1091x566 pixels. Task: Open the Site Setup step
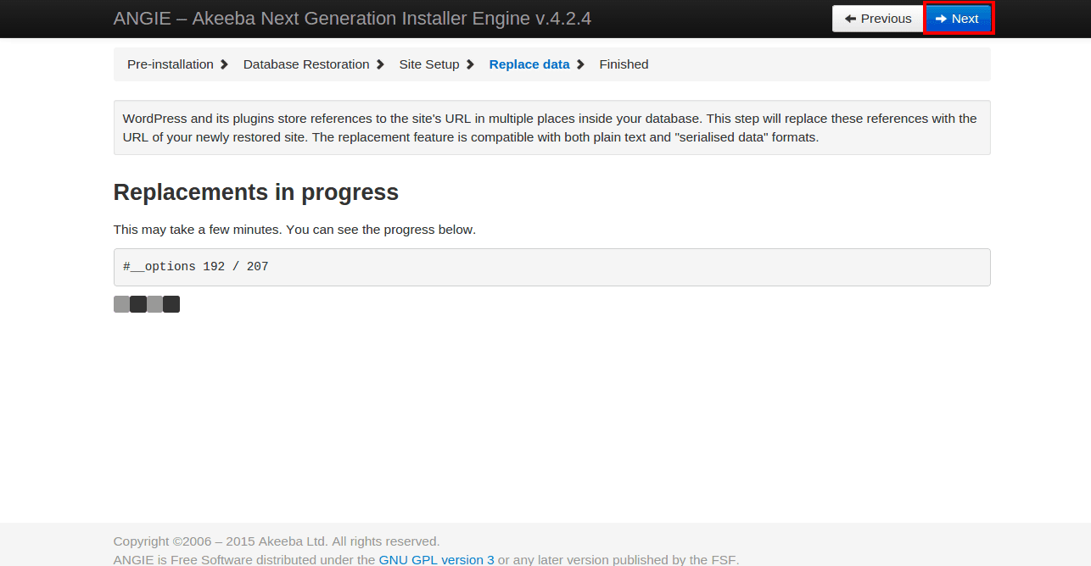pyautogui.click(x=428, y=64)
